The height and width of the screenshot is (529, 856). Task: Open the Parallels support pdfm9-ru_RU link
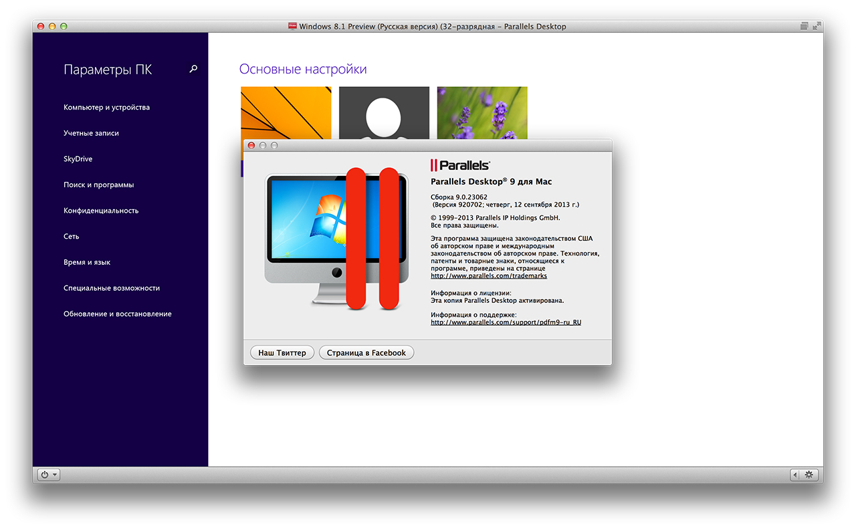click(506, 322)
